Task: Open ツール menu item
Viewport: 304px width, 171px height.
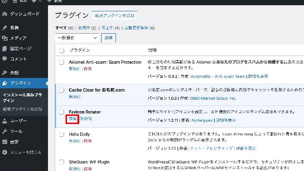Action: (16, 132)
